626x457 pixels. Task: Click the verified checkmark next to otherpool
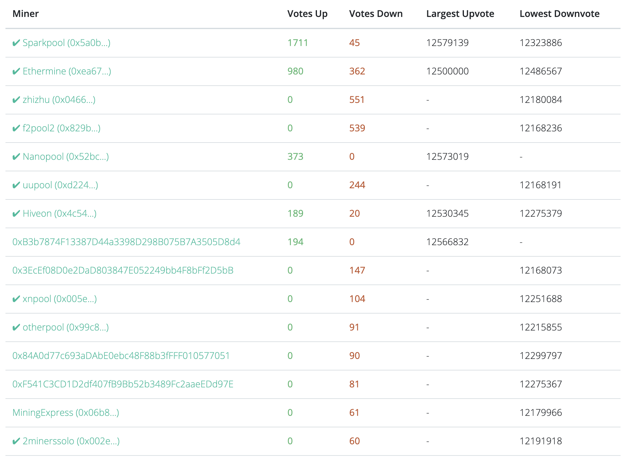click(x=16, y=328)
